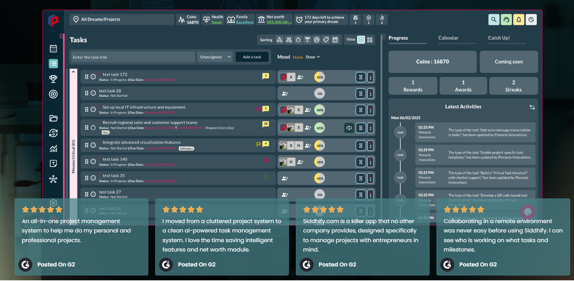Image resolution: width=574 pixels, height=281 pixels.
Task: Open search with the magnifier icon
Action: [494, 19]
